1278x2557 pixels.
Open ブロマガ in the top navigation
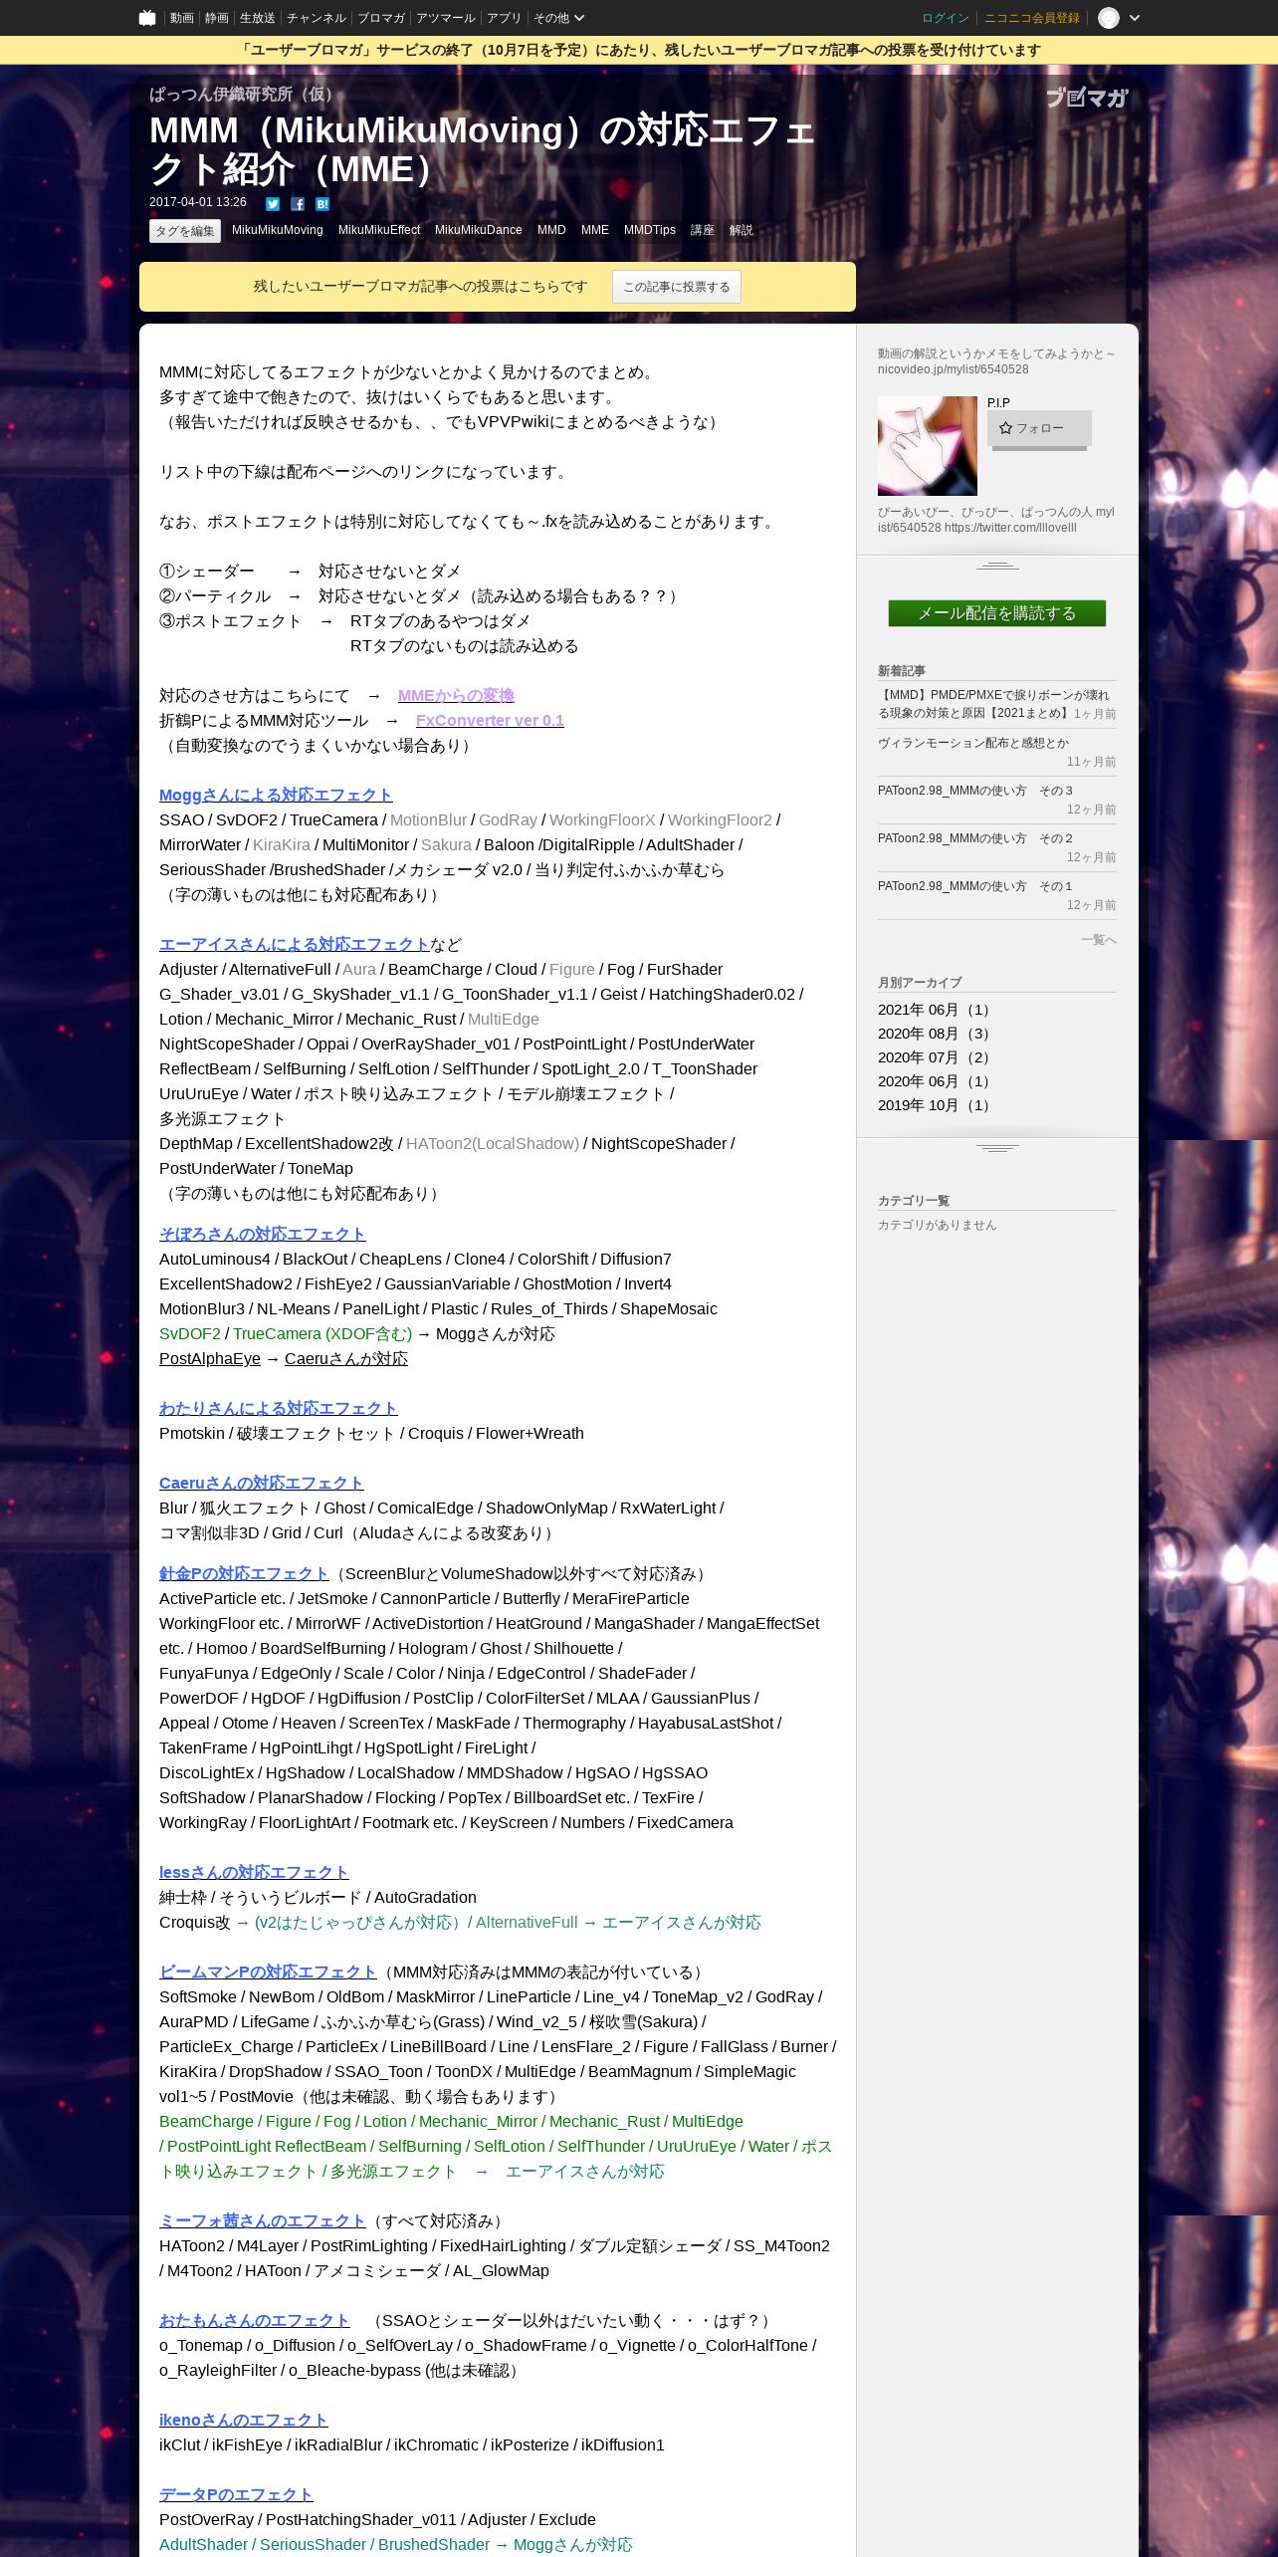380,18
